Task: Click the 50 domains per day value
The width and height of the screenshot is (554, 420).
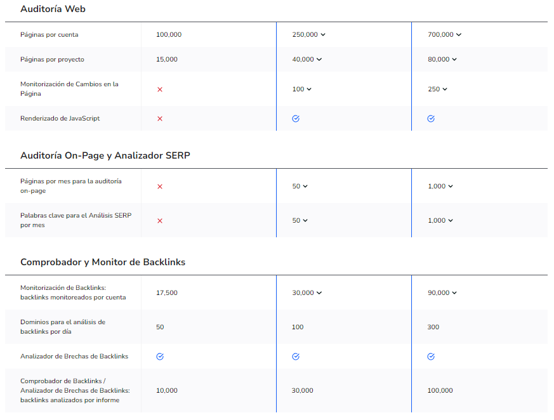Action: (x=160, y=327)
